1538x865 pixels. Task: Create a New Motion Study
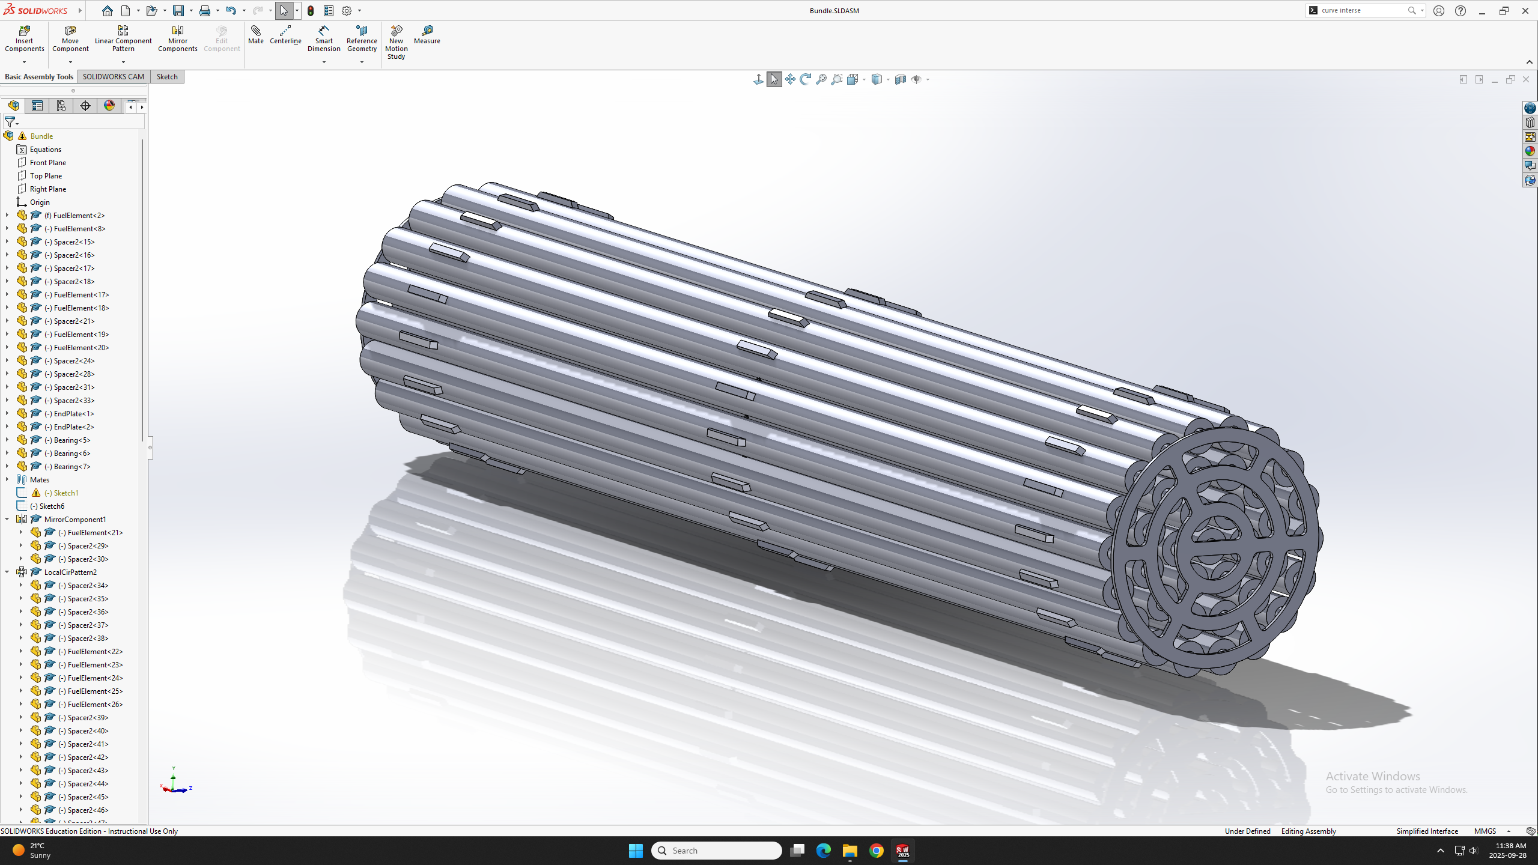pos(397,42)
